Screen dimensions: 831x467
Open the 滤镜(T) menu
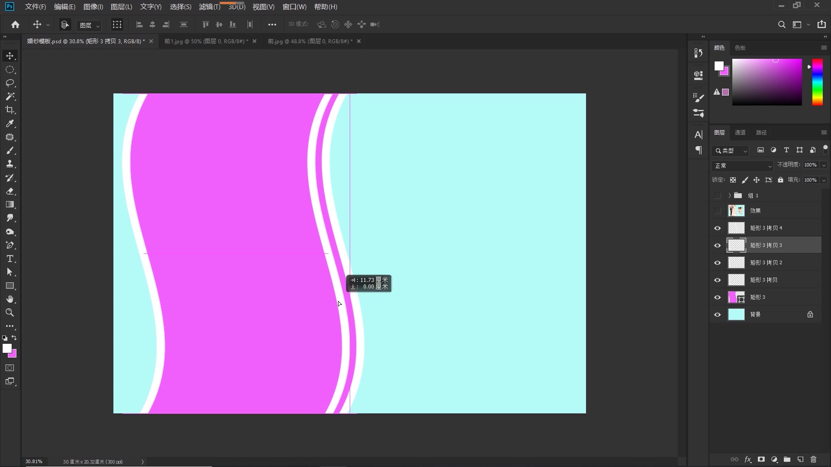click(209, 7)
